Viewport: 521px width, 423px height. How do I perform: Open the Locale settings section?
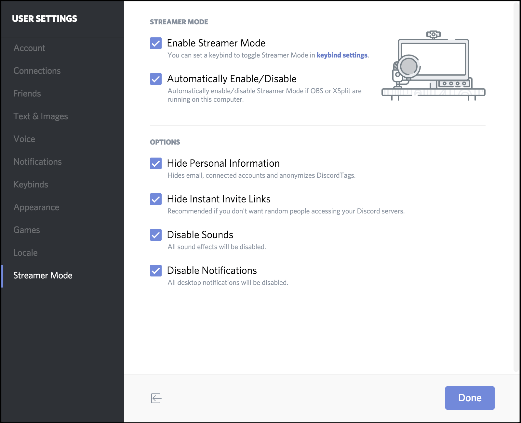point(25,252)
